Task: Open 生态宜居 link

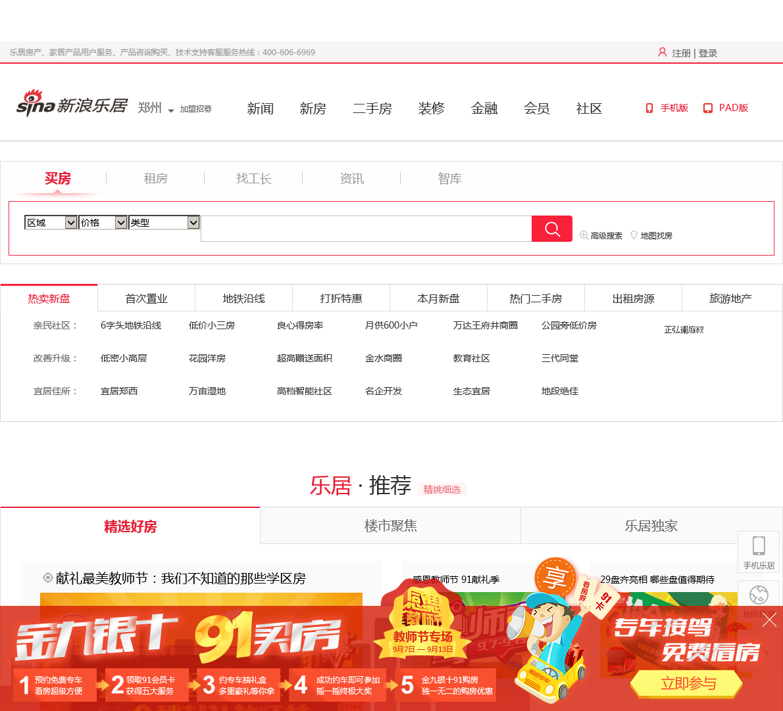Action: click(x=471, y=391)
